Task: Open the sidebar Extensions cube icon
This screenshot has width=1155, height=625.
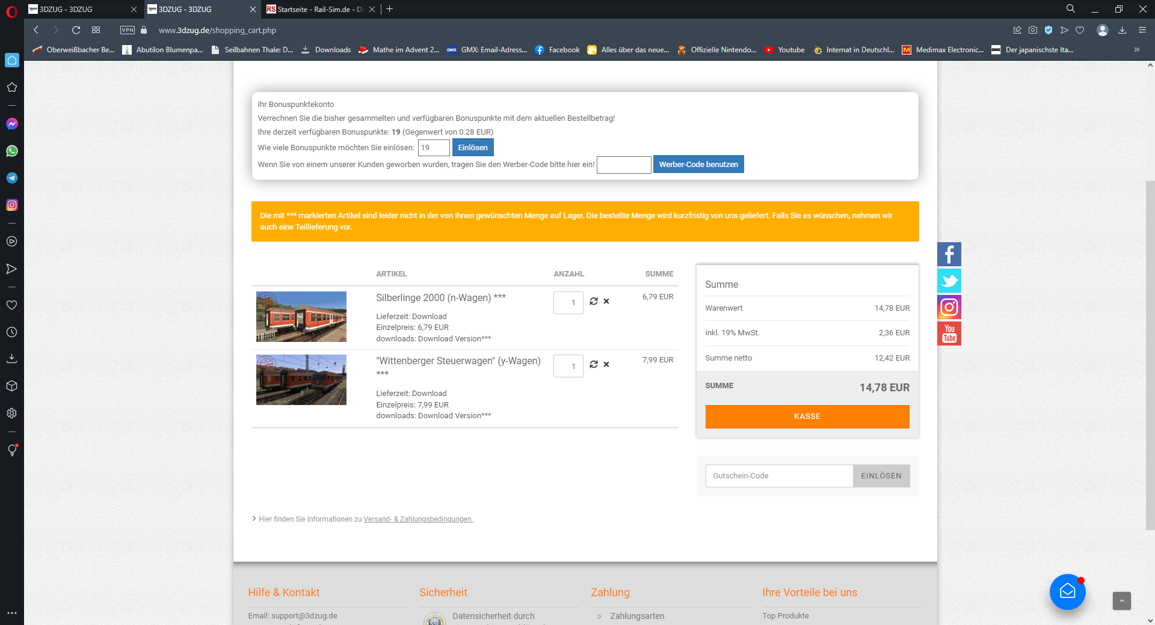Action: pos(11,386)
